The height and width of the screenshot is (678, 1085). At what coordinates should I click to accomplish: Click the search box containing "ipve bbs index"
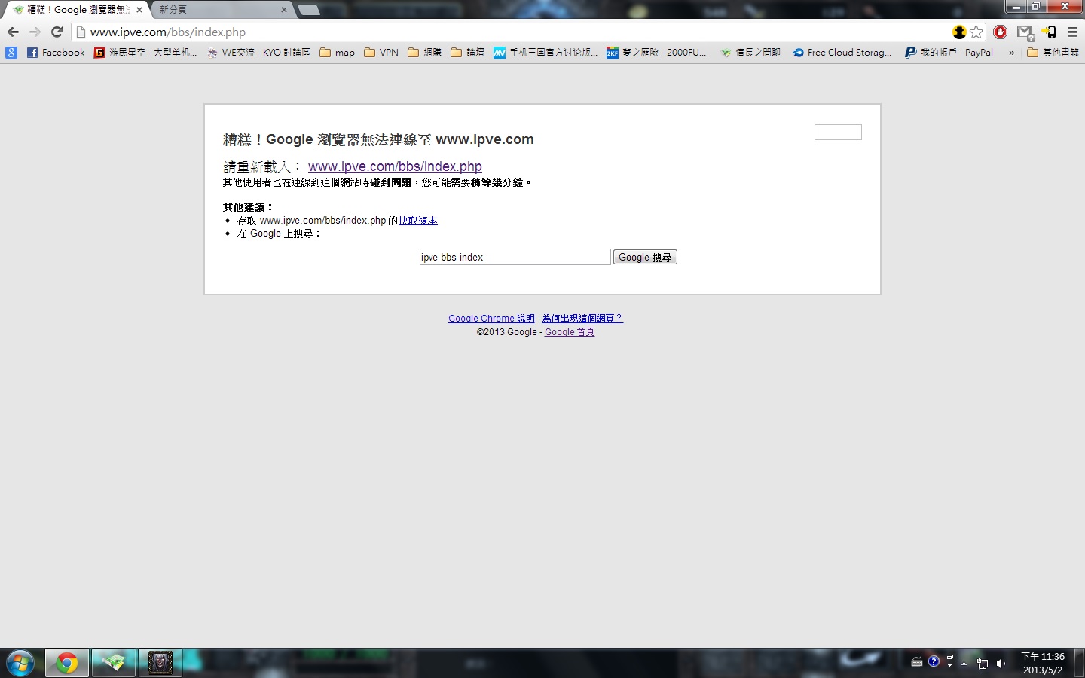coord(515,257)
